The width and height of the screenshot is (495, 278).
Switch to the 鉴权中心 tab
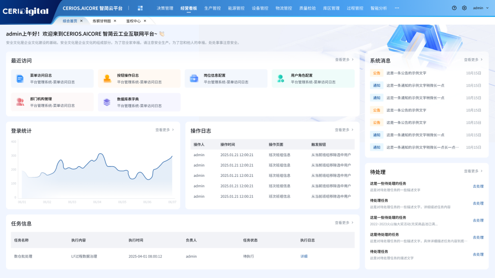(133, 21)
